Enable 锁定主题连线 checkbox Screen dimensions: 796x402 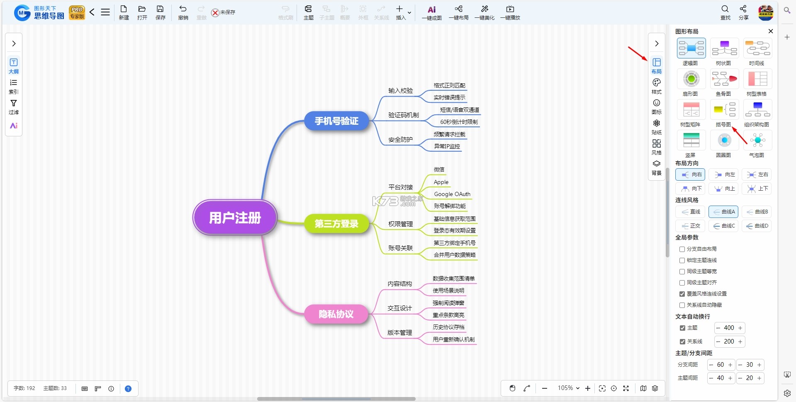(x=682, y=260)
